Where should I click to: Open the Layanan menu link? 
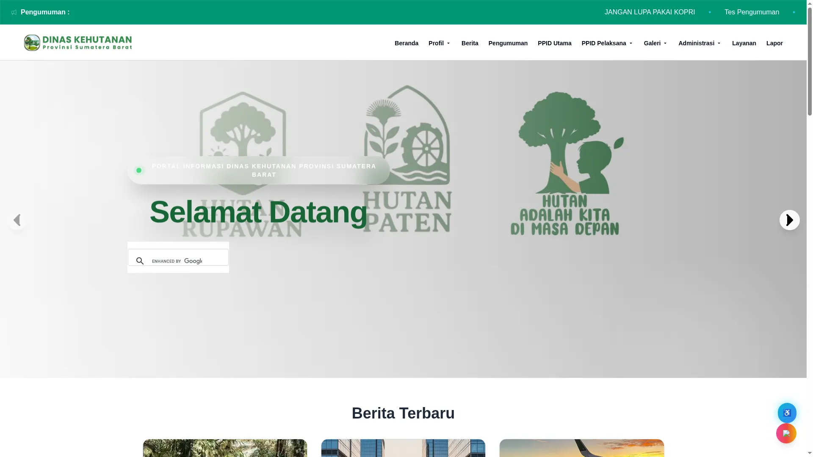[x=744, y=43]
